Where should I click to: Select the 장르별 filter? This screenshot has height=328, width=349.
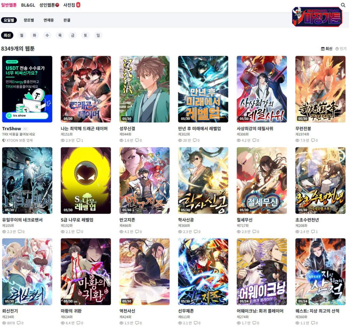pyautogui.click(x=29, y=20)
